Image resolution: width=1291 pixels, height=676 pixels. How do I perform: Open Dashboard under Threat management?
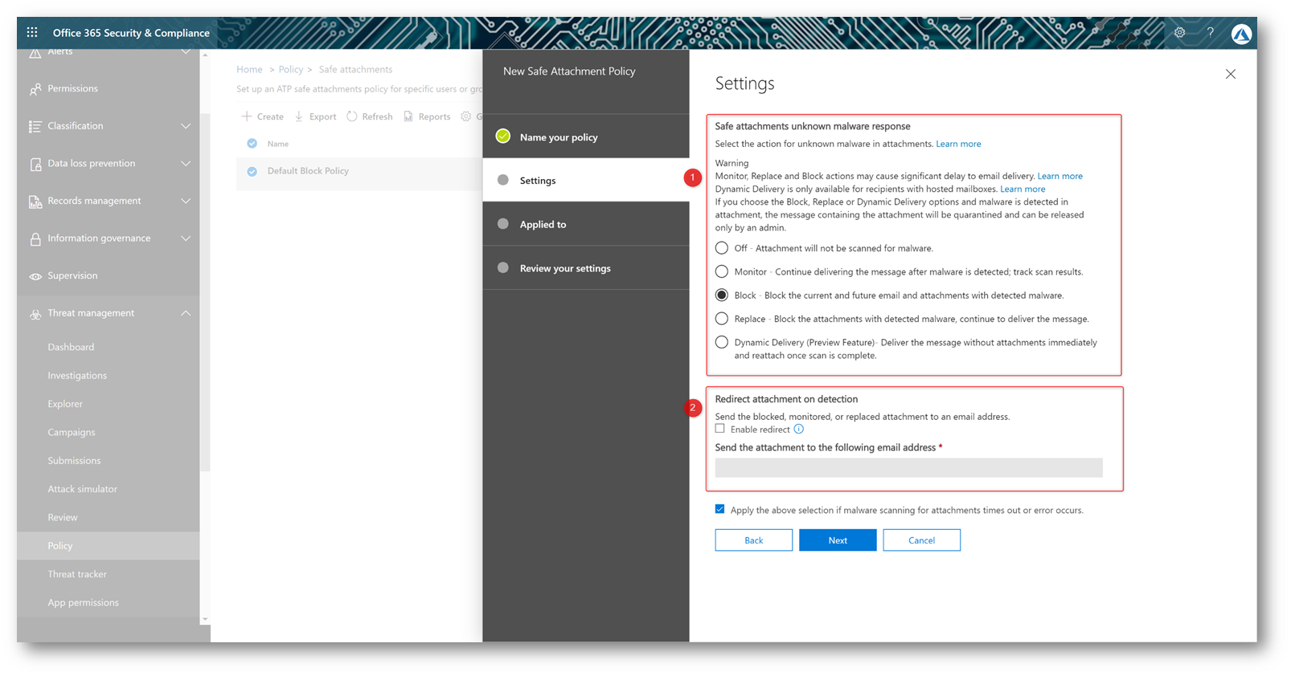click(x=71, y=347)
